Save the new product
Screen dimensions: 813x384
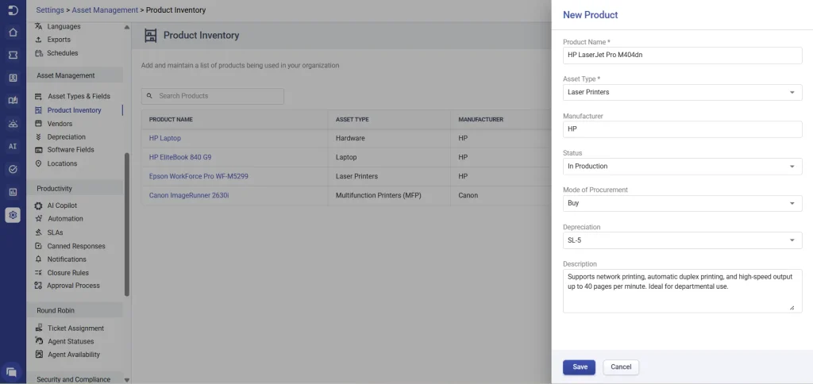[x=579, y=367]
